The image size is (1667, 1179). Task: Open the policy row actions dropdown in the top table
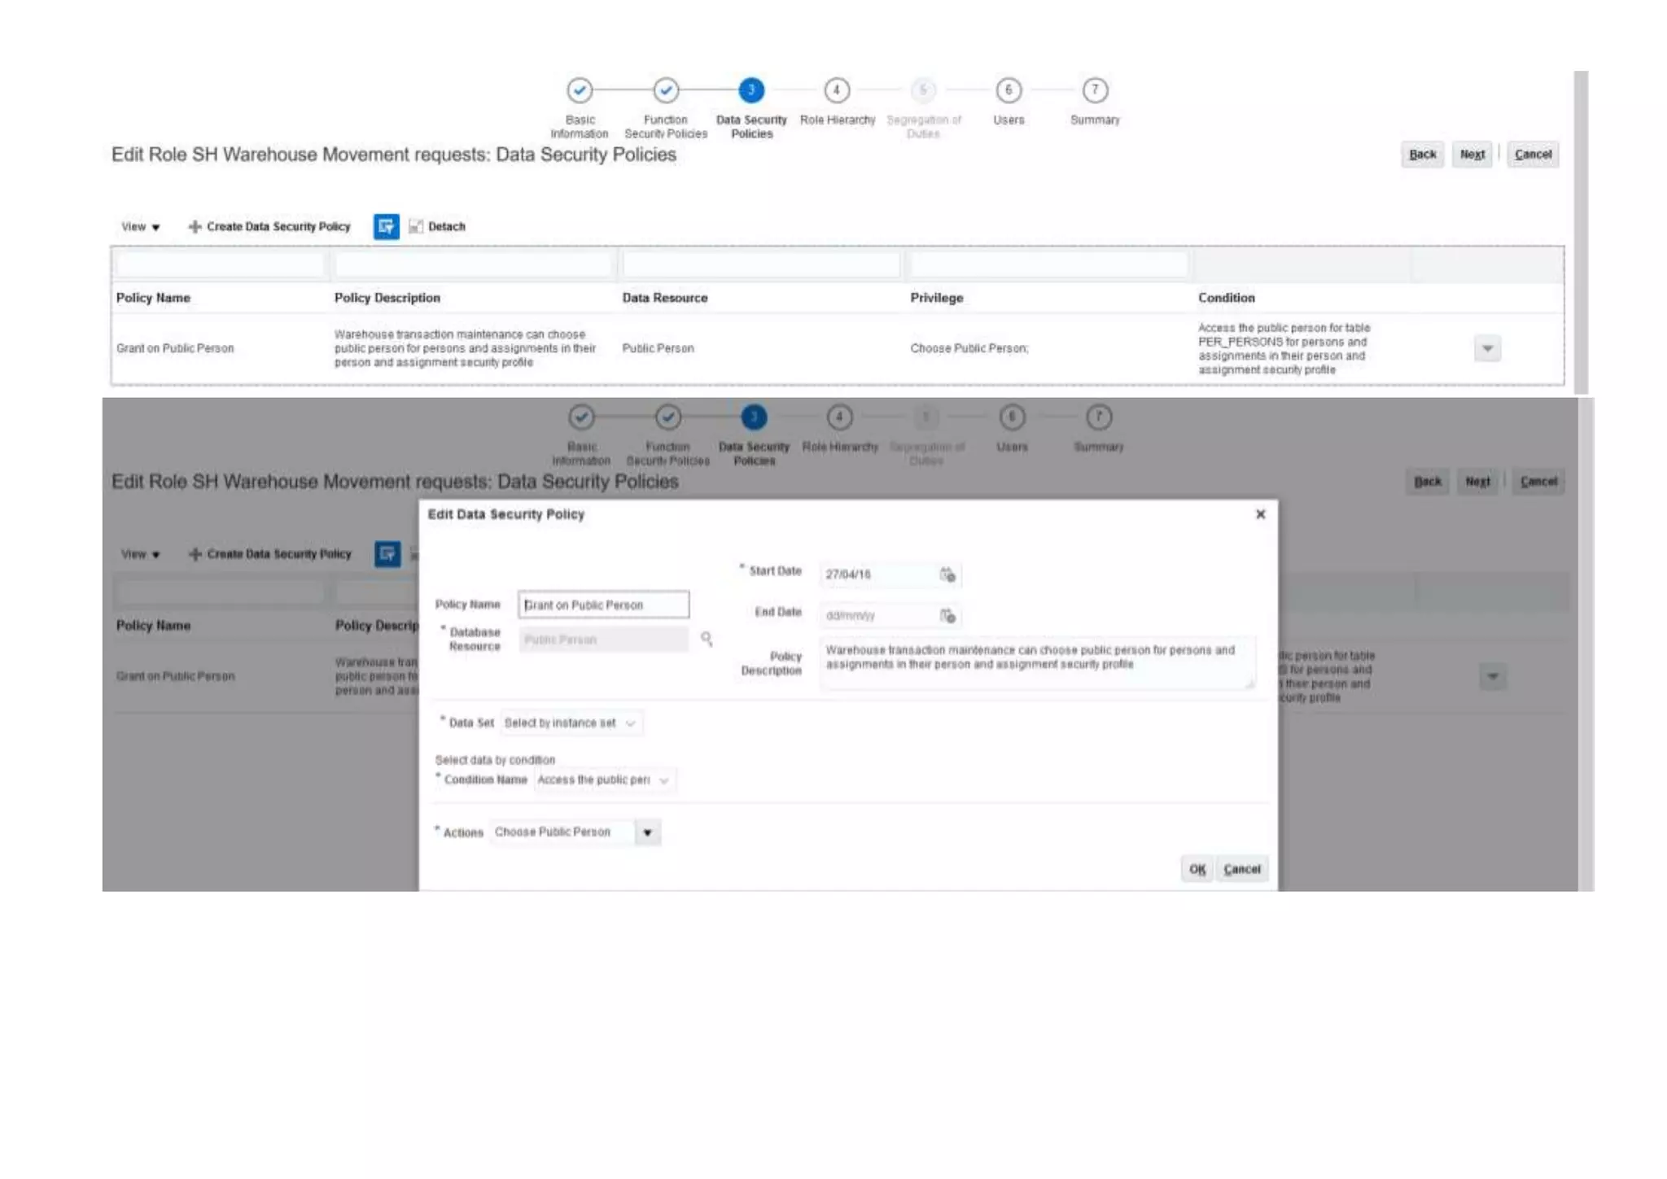click(1487, 348)
